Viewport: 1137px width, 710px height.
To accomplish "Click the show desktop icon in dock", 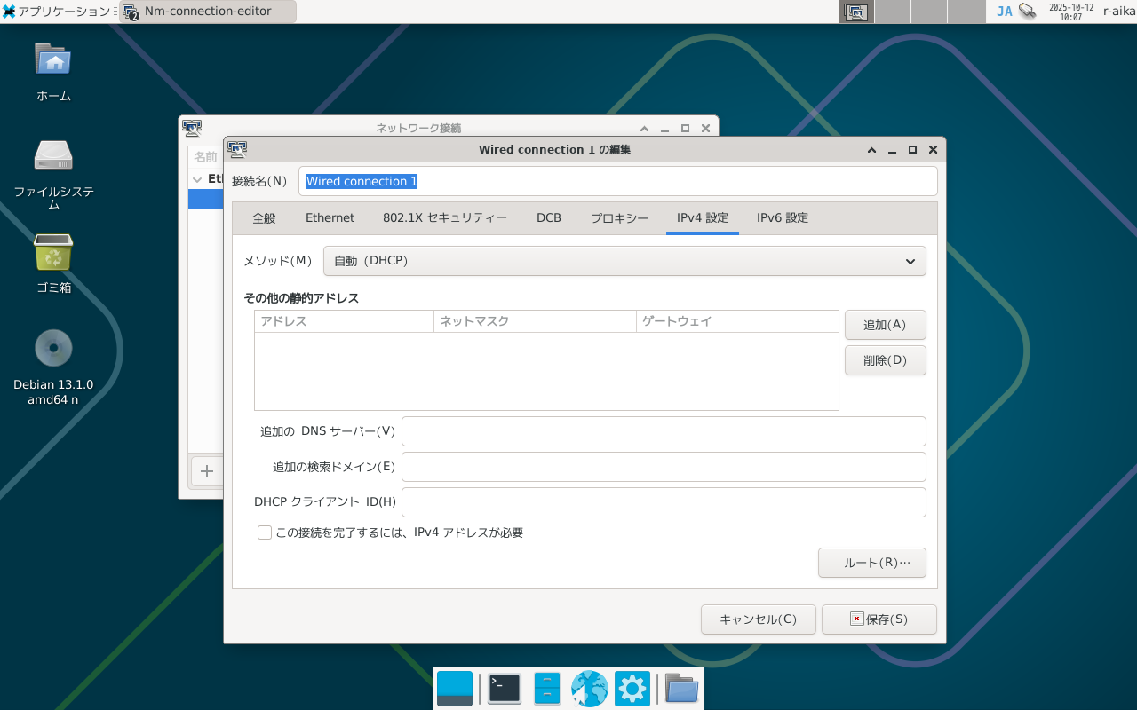I will pos(455,689).
